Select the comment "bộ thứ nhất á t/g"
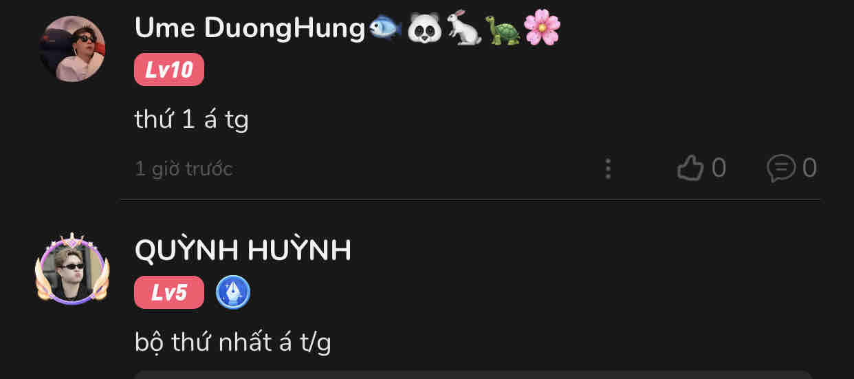Screen dimensions: 854x379 (232, 342)
